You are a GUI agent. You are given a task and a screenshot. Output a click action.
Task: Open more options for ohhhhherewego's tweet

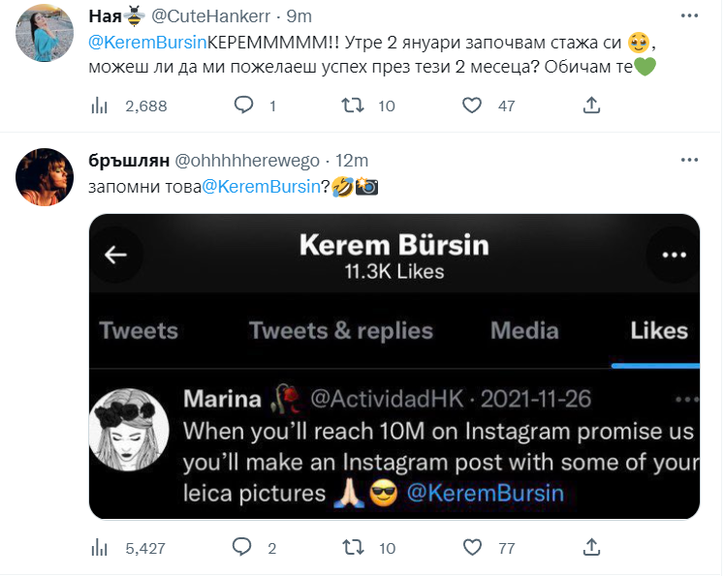tap(688, 161)
